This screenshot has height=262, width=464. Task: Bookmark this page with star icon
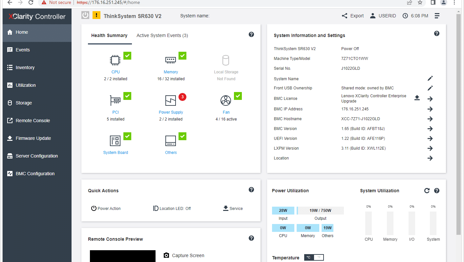pos(420,3)
